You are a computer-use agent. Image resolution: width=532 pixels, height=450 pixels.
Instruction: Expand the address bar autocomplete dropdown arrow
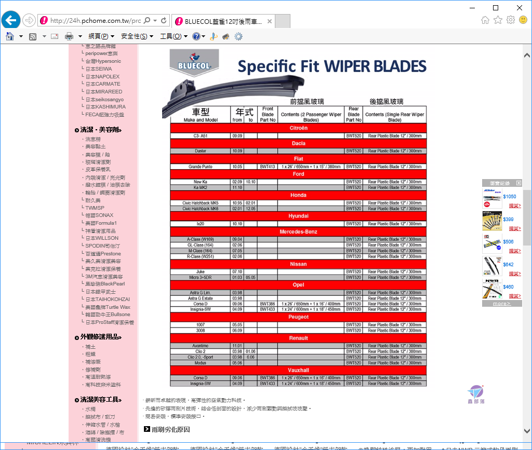(x=155, y=20)
